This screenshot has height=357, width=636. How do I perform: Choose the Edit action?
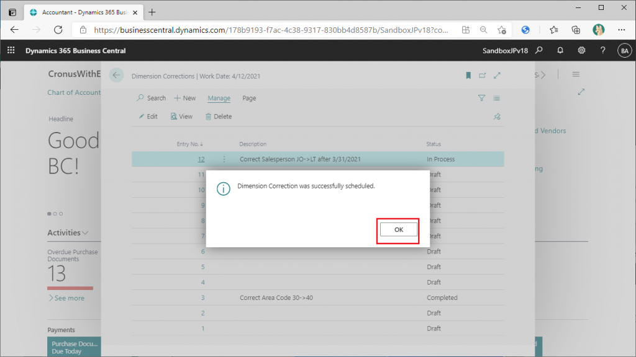tap(148, 117)
